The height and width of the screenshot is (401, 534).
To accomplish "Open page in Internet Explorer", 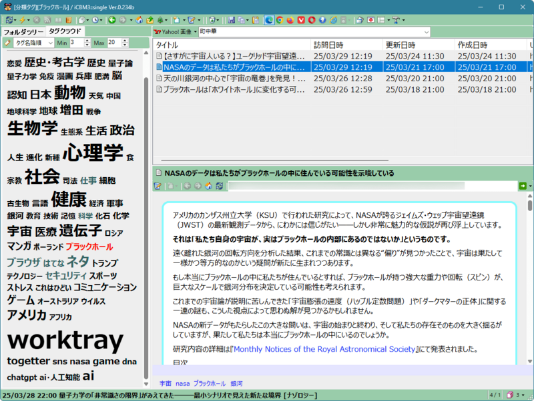I will (x=333, y=20).
